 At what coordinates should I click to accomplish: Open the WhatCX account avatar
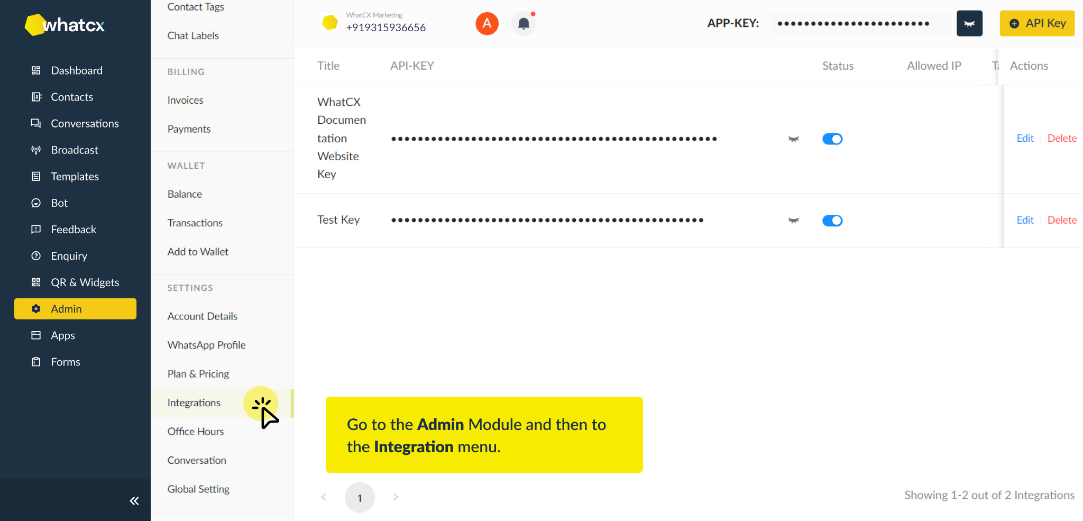coord(487,23)
